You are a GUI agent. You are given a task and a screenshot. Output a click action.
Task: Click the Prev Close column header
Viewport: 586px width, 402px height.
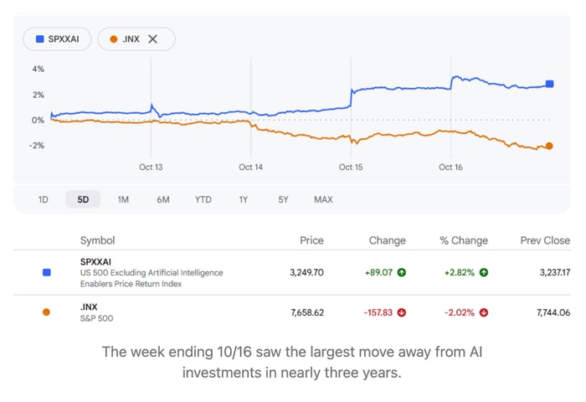pos(545,240)
